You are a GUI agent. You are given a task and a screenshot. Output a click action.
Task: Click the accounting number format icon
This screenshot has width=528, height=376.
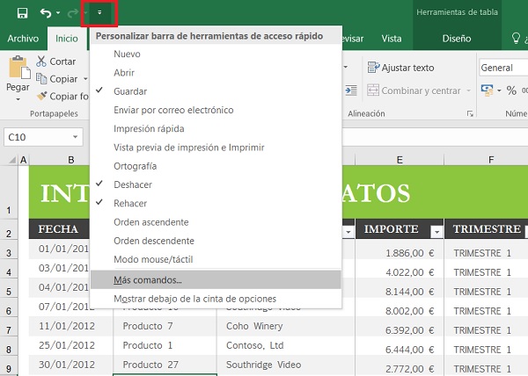[487, 90]
